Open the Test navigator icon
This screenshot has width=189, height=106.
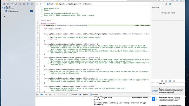tap(20, 4)
